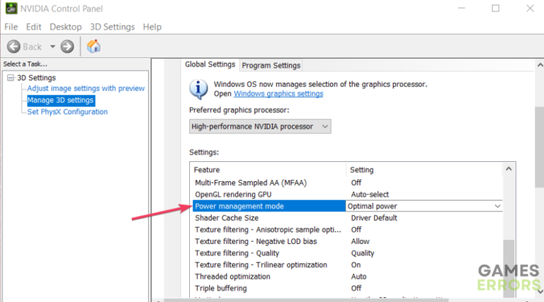Image resolution: width=544 pixels, height=302 pixels.
Task: Select the Triple buffering feature row
Action: click(x=221, y=289)
